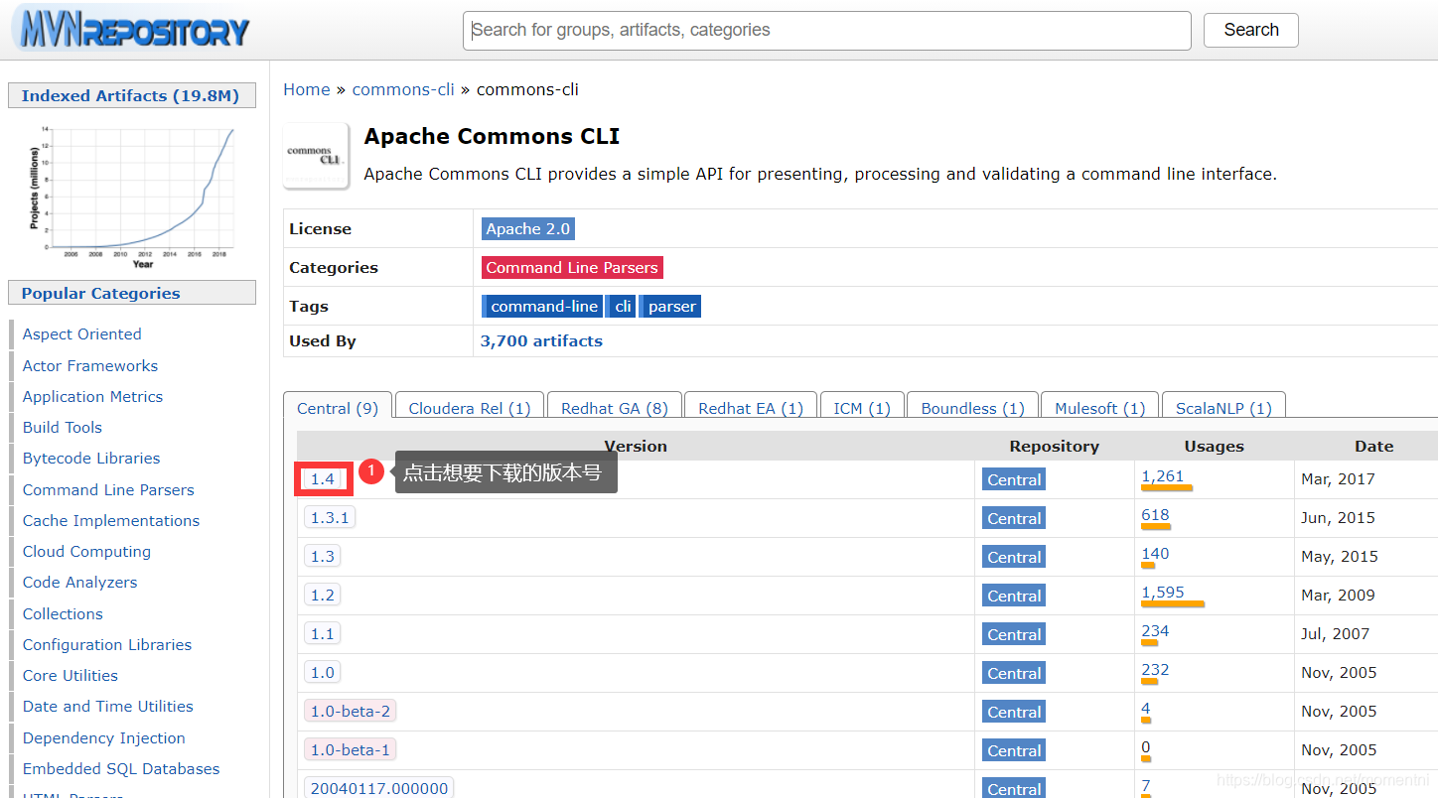Click the command-line tag
Image resolution: width=1438 pixels, height=798 pixels.
541,306
